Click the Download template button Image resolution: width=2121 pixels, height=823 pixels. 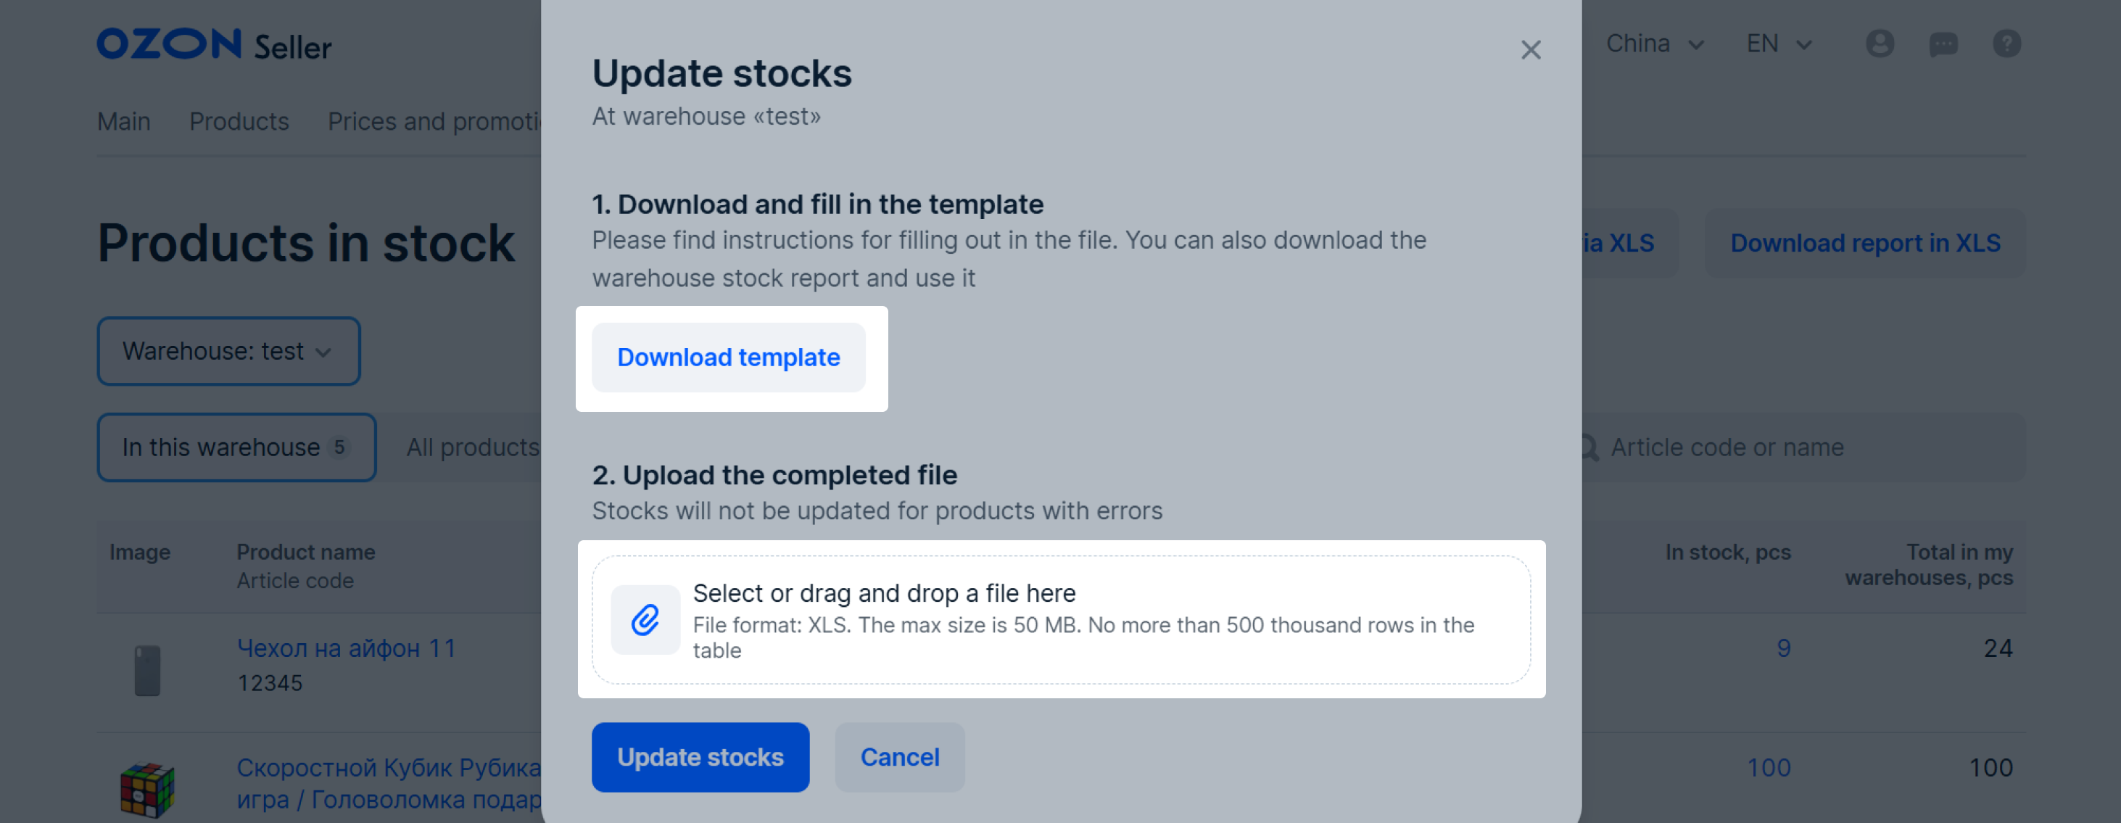[729, 357]
